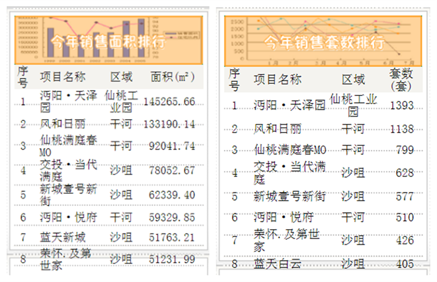Select the units count 628
Image resolution: width=437 pixels, height=282 pixels.
pos(404,174)
